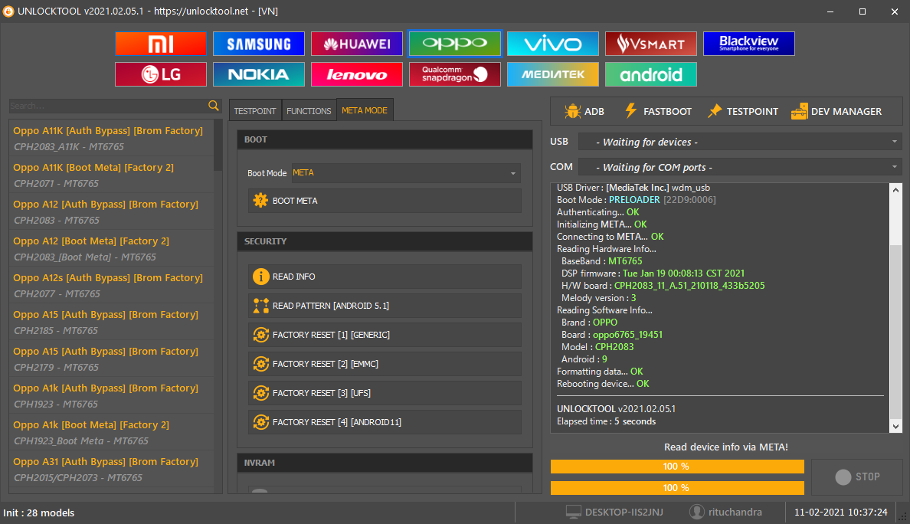Click the date and time in status bar
The image size is (910, 524).
tap(840, 512)
